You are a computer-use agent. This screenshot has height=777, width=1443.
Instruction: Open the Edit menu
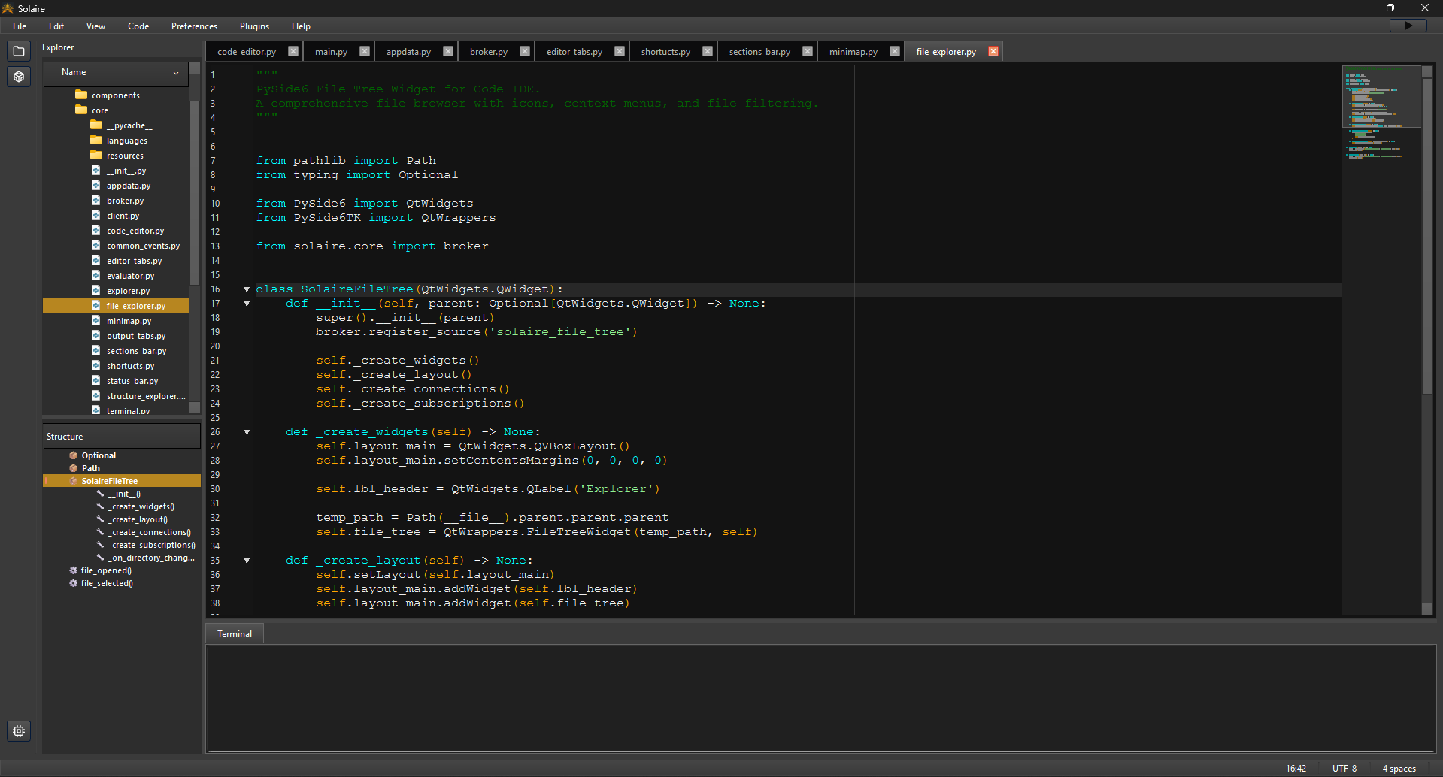[x=56, y=26]
